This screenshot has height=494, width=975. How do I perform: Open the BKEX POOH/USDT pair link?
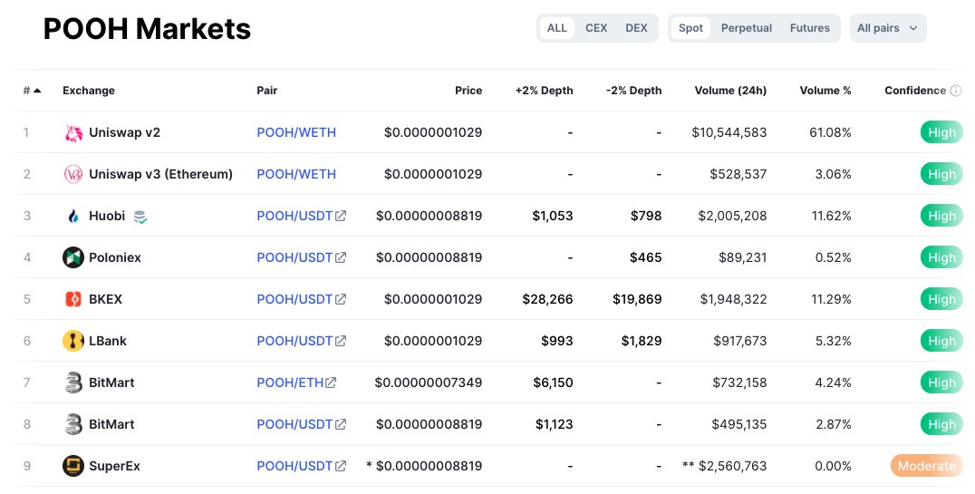pyautogui.click(x=294, y=299)
